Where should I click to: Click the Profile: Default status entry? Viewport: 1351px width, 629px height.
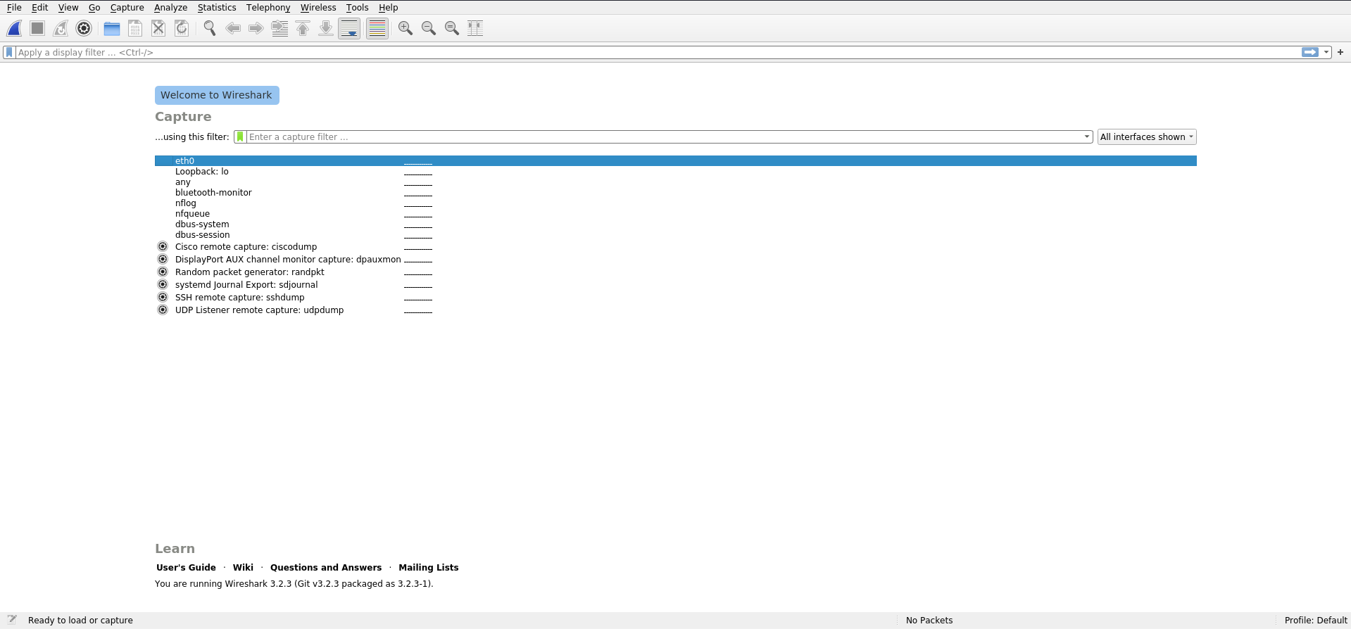pos(1316,621)
